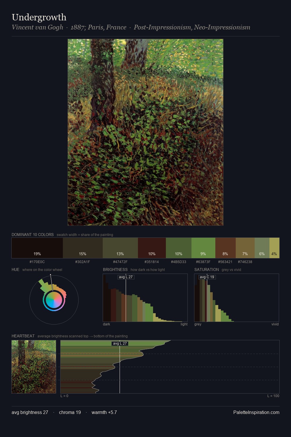291x437 pixels.
Task: Click the 'L = 0' axis label
Action: tap(64, 396)
